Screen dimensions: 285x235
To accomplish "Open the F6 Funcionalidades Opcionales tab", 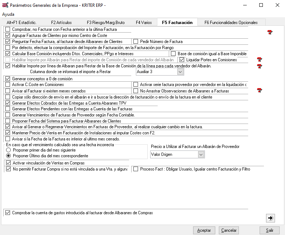I will click(x=231, y=23).
